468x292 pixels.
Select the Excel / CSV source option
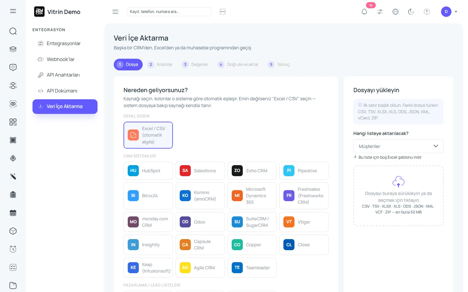148,135
